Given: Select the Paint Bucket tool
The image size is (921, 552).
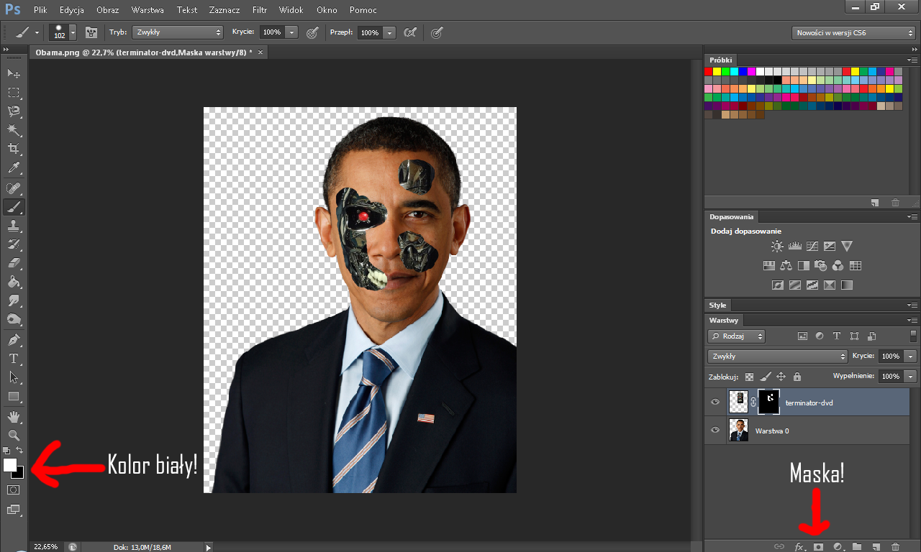Looking at the screenshot, I should click(x=14, y=282).
